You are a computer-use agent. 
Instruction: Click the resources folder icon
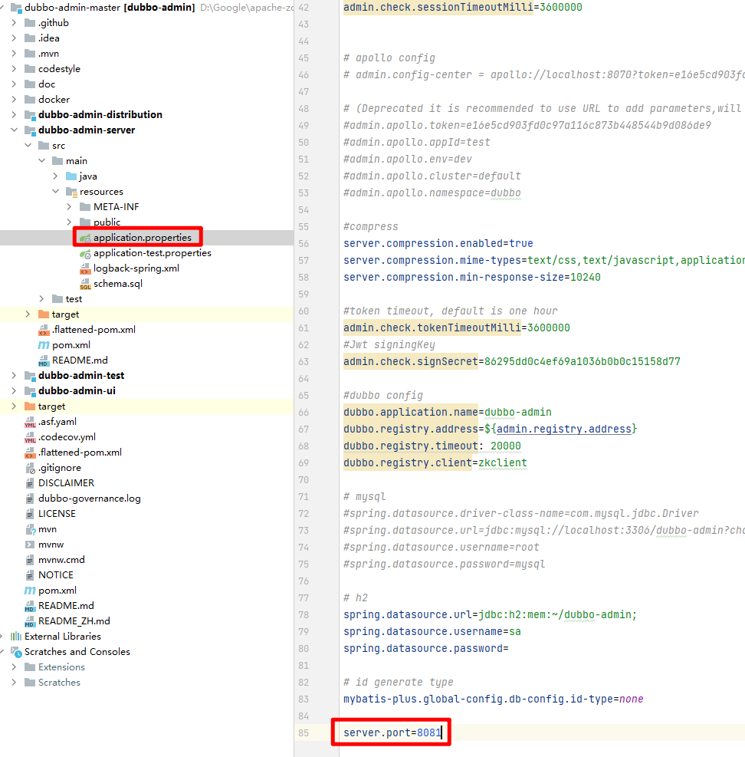(x=71, y=192)
